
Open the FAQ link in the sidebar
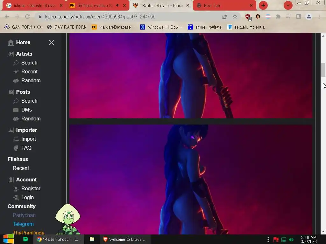tap(26, 148)
